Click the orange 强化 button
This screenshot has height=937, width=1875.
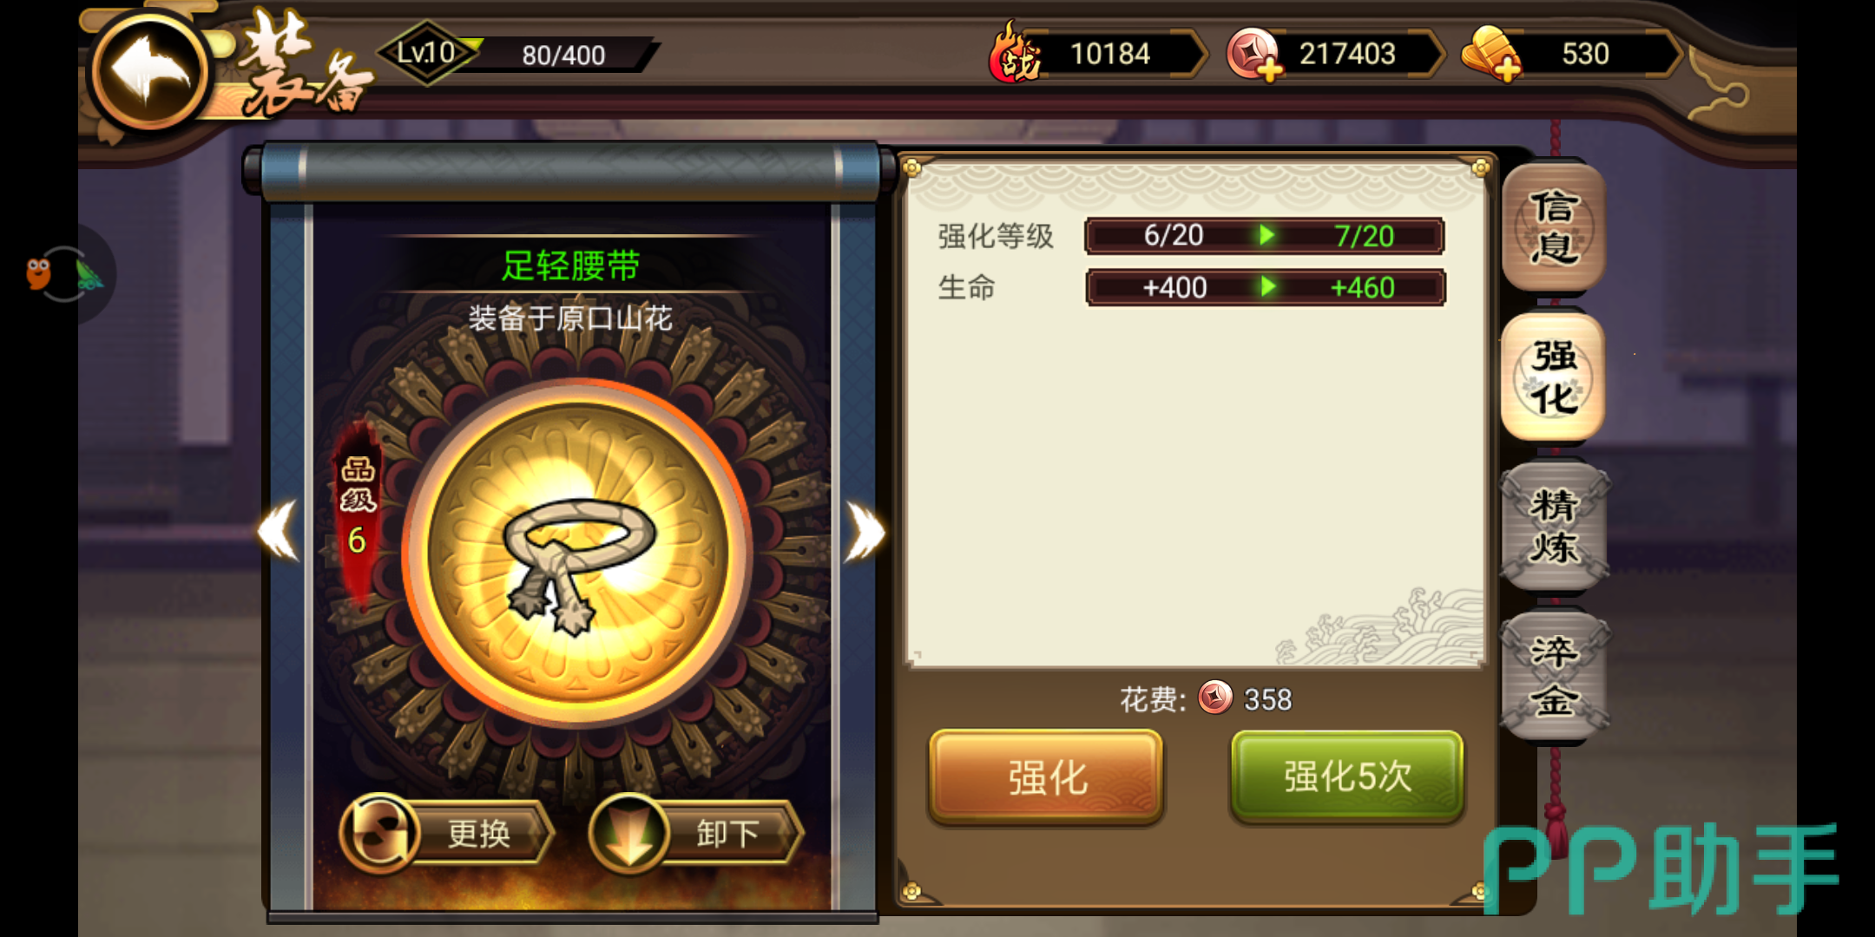(x=1046, y=776)
